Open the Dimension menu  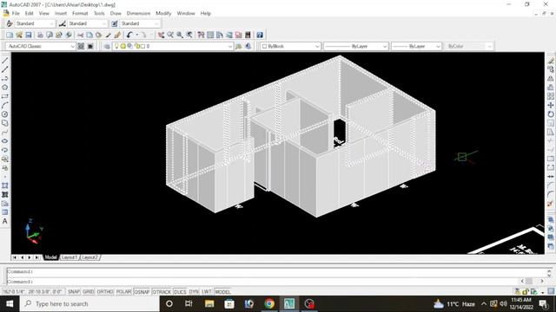coord(138,13)
